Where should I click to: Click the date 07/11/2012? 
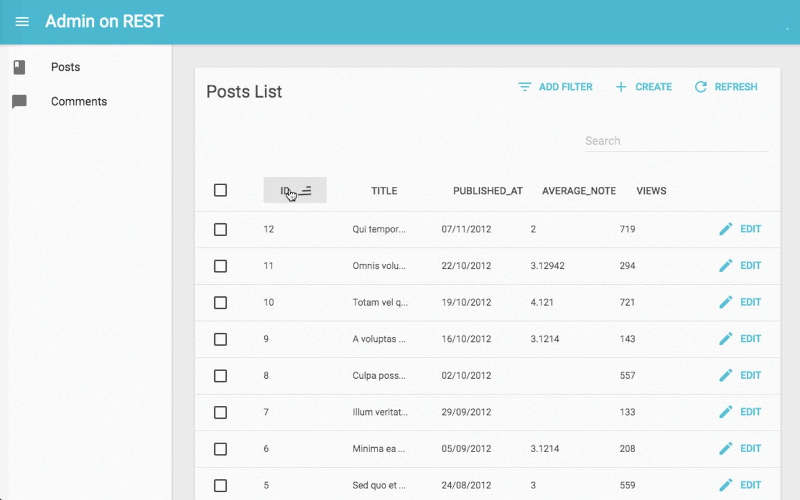tap(466, 229)
